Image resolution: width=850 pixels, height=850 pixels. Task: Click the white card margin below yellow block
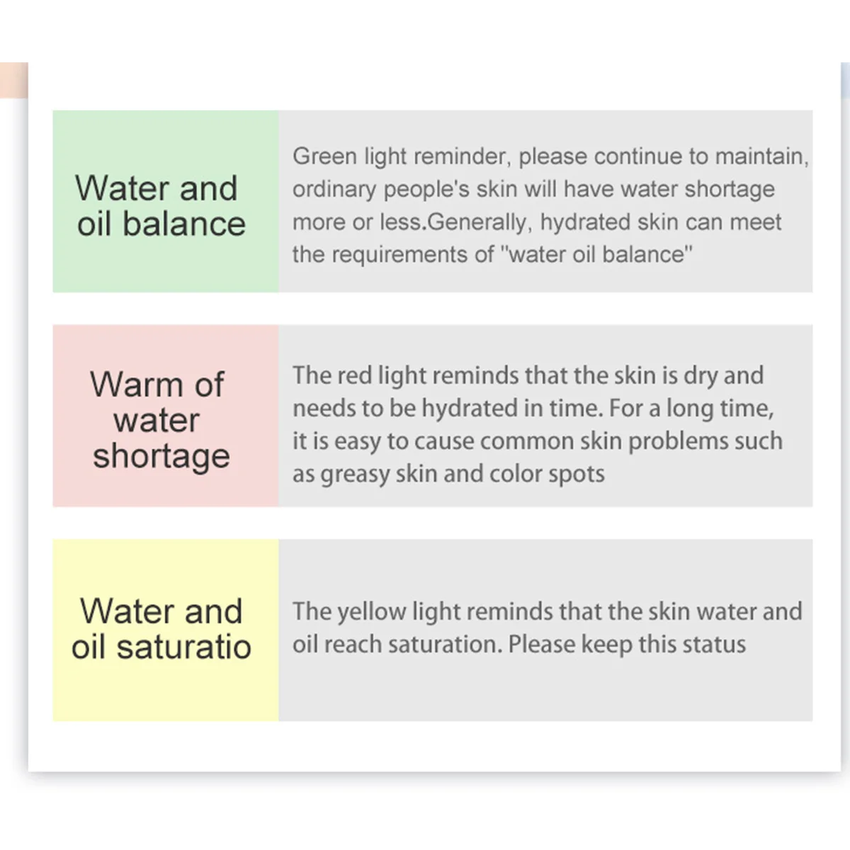tap(165, 747)
